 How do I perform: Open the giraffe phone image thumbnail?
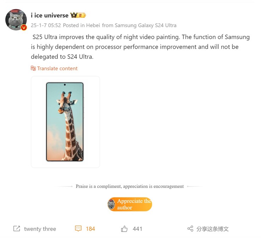click(x=65, y=122)
